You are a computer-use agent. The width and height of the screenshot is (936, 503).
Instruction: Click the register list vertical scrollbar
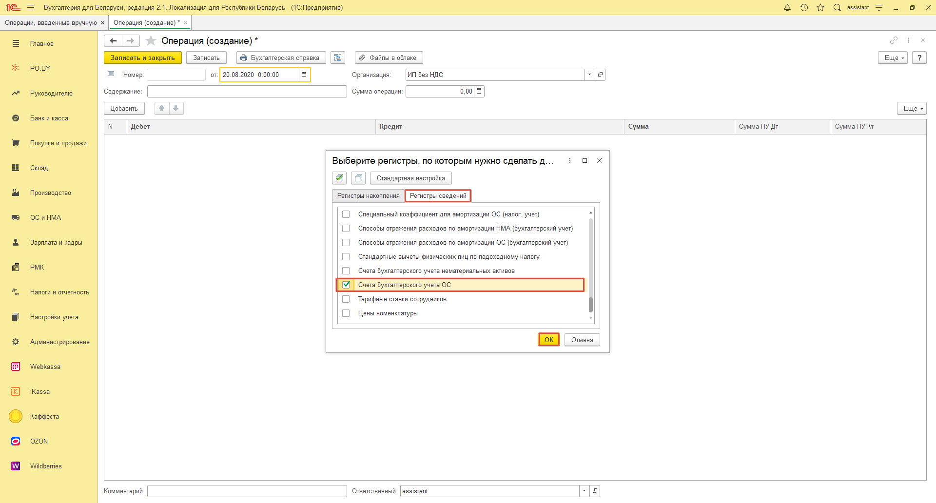click(591, 263)
